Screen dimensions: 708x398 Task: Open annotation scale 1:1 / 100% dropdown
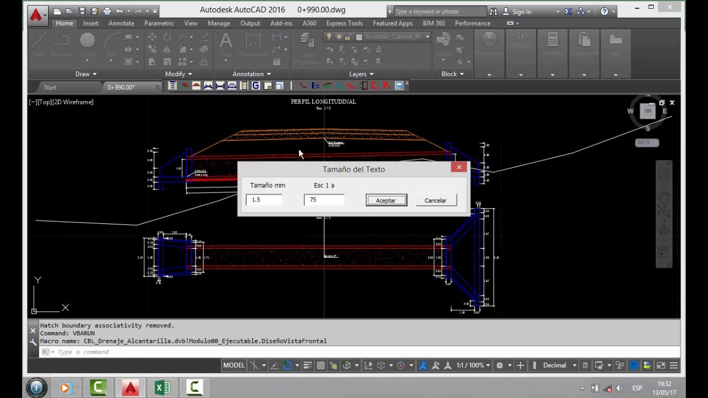tap(472, 365)
